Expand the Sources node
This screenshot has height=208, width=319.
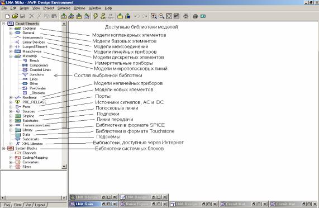point(11,111)
